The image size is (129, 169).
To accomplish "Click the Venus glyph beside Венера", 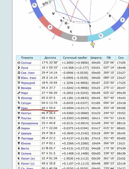I will coord(19,88).
